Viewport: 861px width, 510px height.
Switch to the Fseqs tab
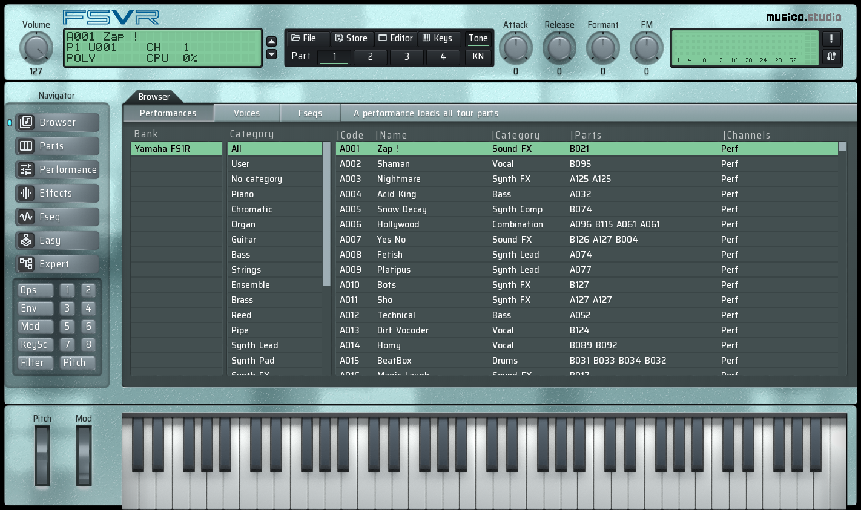(310, 113)
